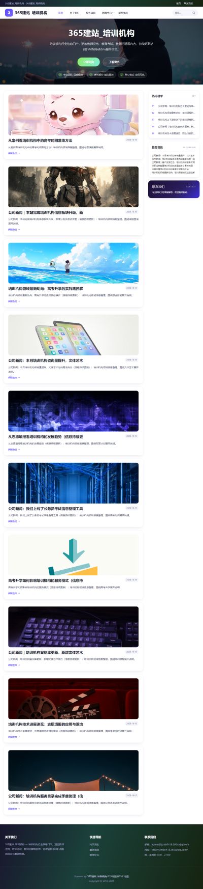Open the anime ocean sky thumbnail
Screen dimensions: 203x889
coord(73,263)
